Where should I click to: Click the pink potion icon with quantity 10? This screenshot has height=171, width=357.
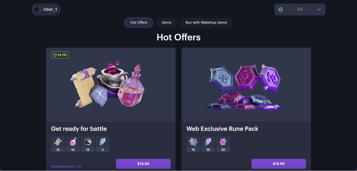pos(73,142)
